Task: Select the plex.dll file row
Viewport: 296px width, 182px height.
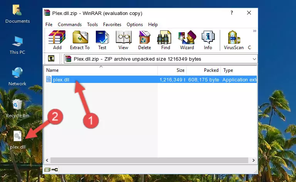Action: pyautogui.click(x=151, y=79)
